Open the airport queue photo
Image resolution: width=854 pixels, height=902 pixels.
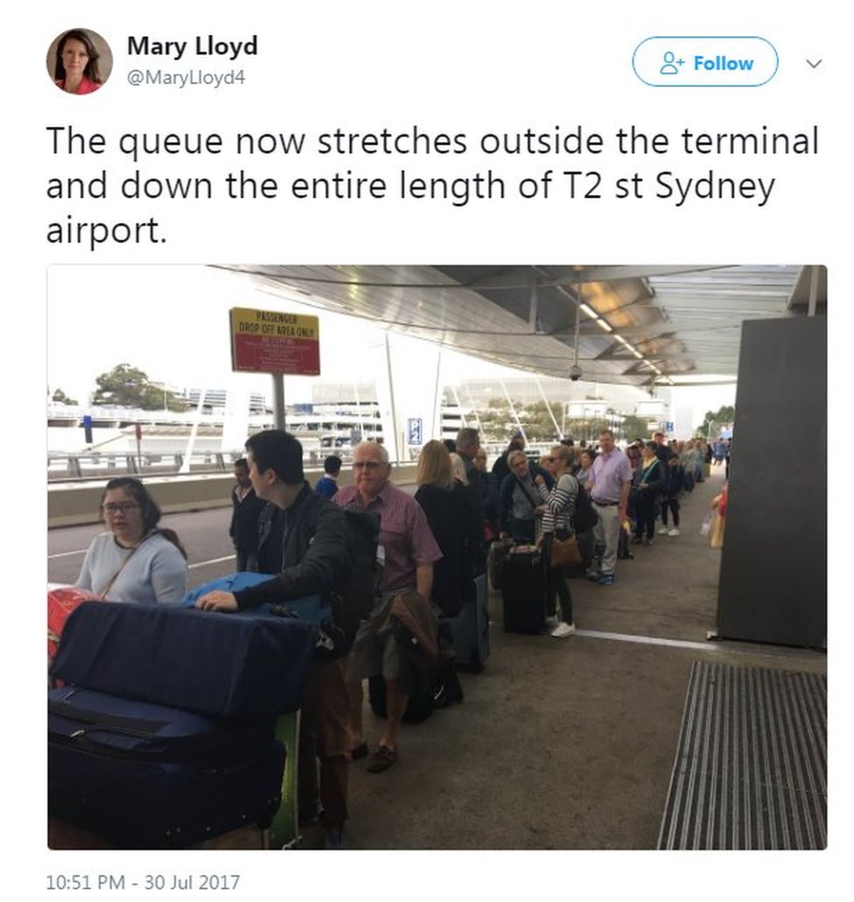[437, 557]
